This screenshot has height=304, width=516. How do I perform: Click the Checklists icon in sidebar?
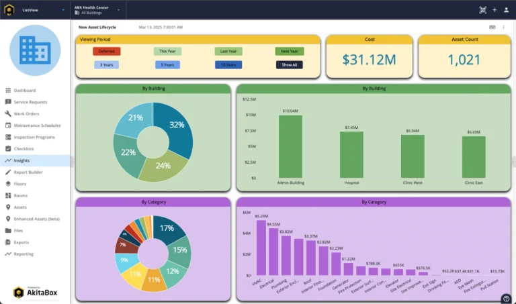coord(8,149)
